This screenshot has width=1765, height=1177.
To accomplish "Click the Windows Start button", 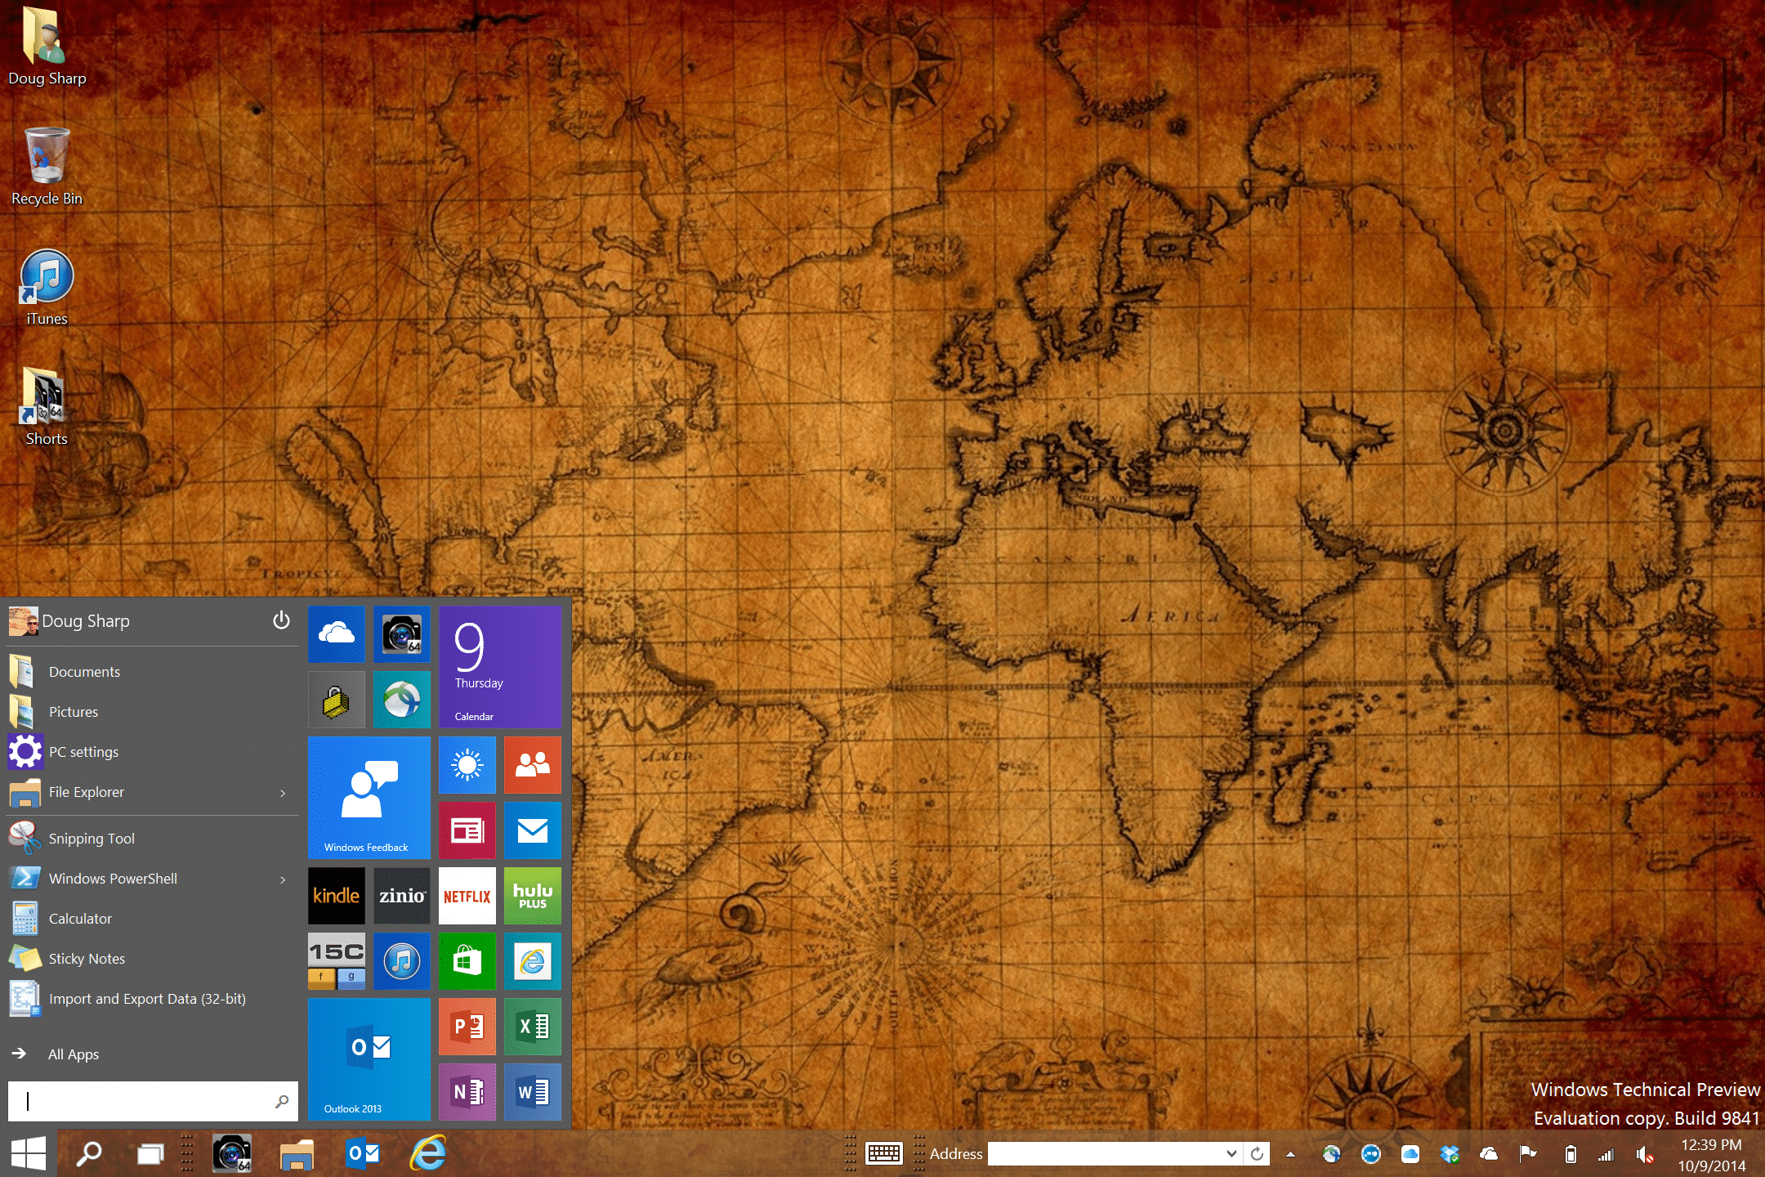I will click(x=29, y=1153).
